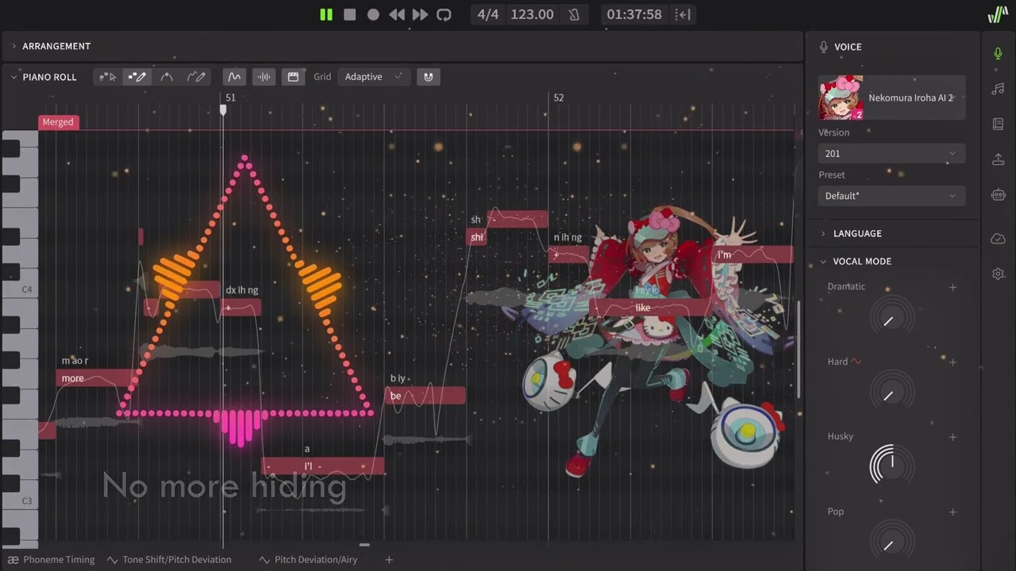Click the piano roll vertical scrollbar
Viewport: 1016px width, 571px height.
799,349
